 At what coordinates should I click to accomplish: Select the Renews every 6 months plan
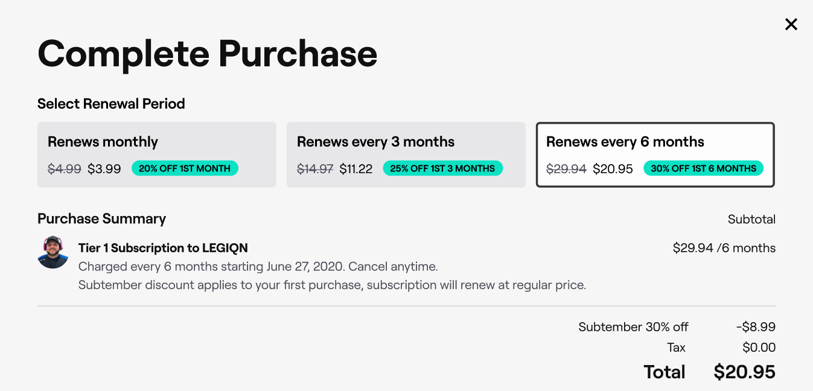coord(655,154)
